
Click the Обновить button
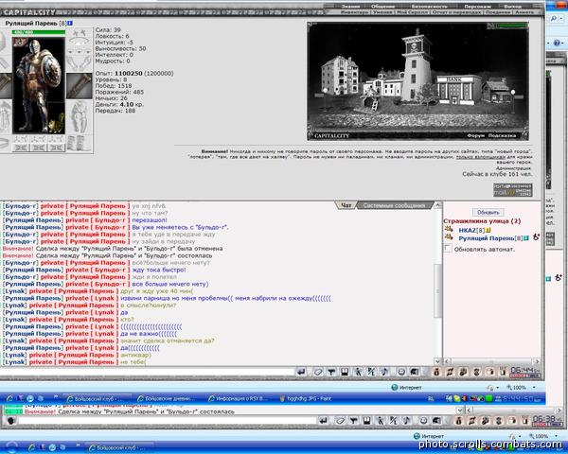[x=488, y=212]
